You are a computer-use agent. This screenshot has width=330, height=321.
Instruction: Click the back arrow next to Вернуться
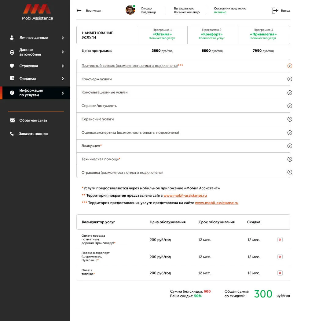point(79,10)
